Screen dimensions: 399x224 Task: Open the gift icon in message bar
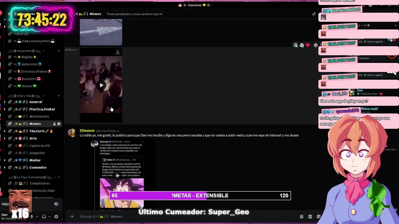[301, 217]
